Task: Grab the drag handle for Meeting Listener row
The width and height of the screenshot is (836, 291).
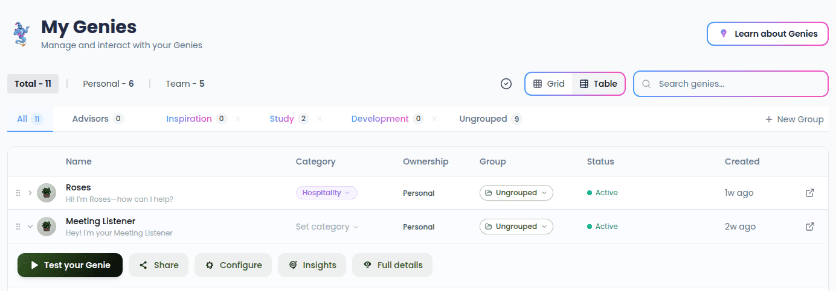Action: click(x=18, y=227)
